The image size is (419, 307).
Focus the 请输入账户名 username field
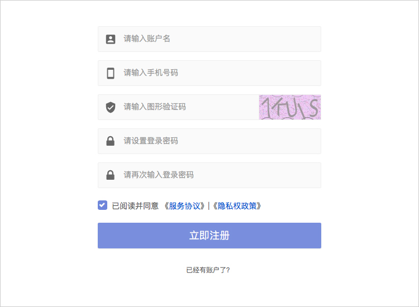(x=209, y=39)
